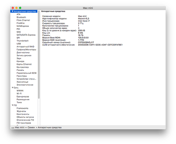Click the 16 ГБ memory value
Screen dimensions: 176x144
(x=81, y=35)
